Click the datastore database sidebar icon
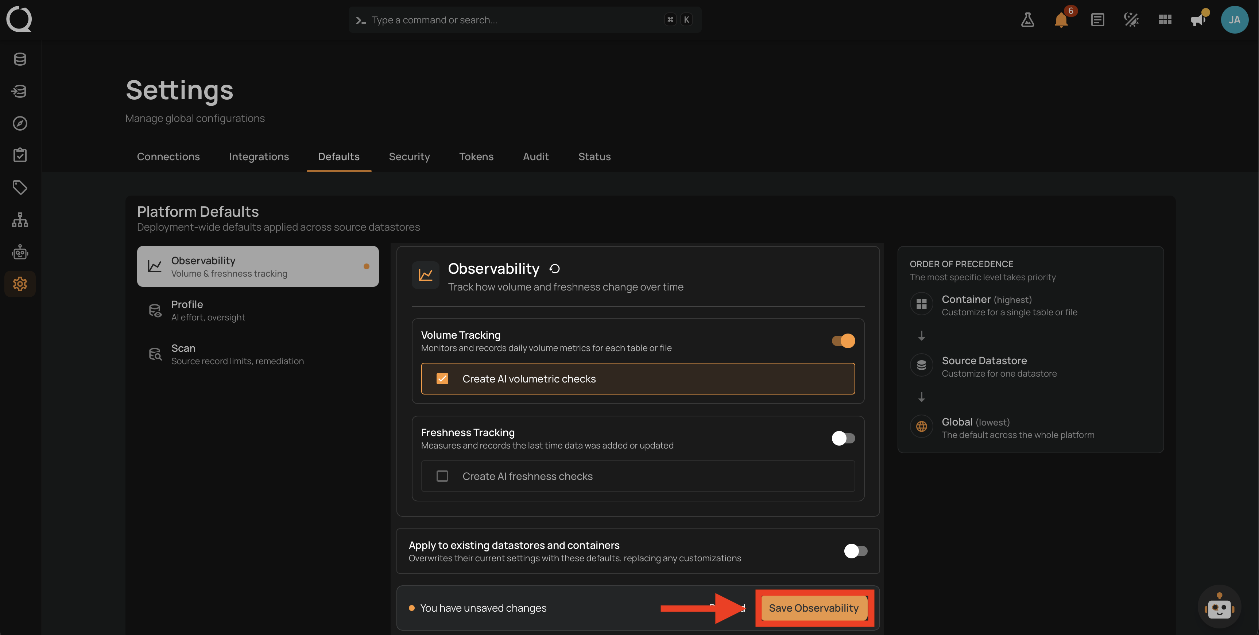 coord(20,59)
